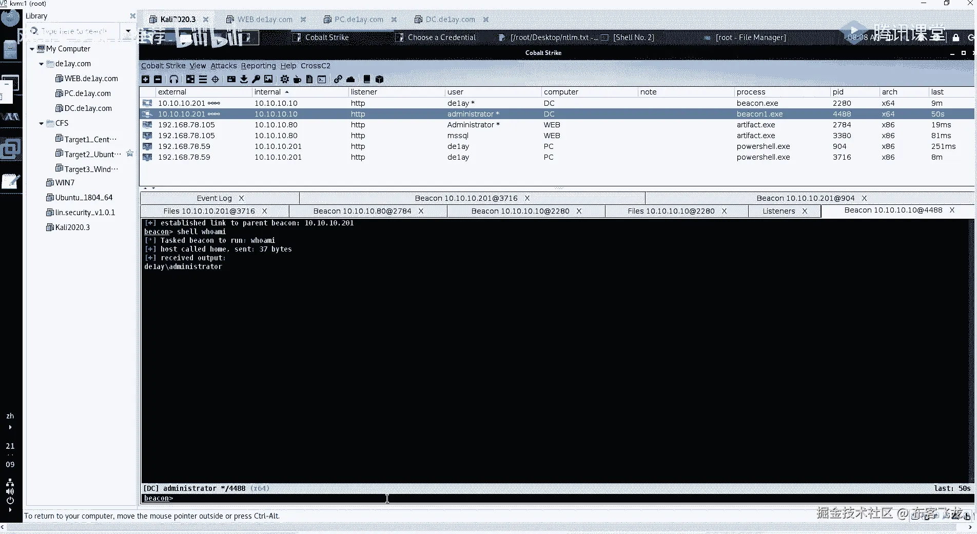Screen dimensions: 977x534
Task: Focus the Library search field
Action: (x=74, y=31)
